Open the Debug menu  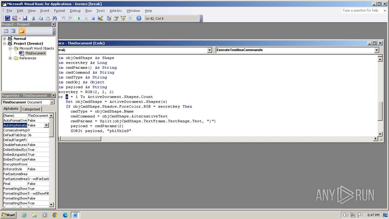point(75,11)
